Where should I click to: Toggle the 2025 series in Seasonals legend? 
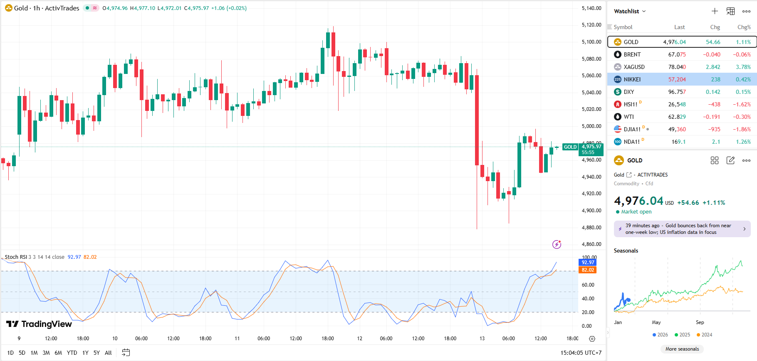682,335
